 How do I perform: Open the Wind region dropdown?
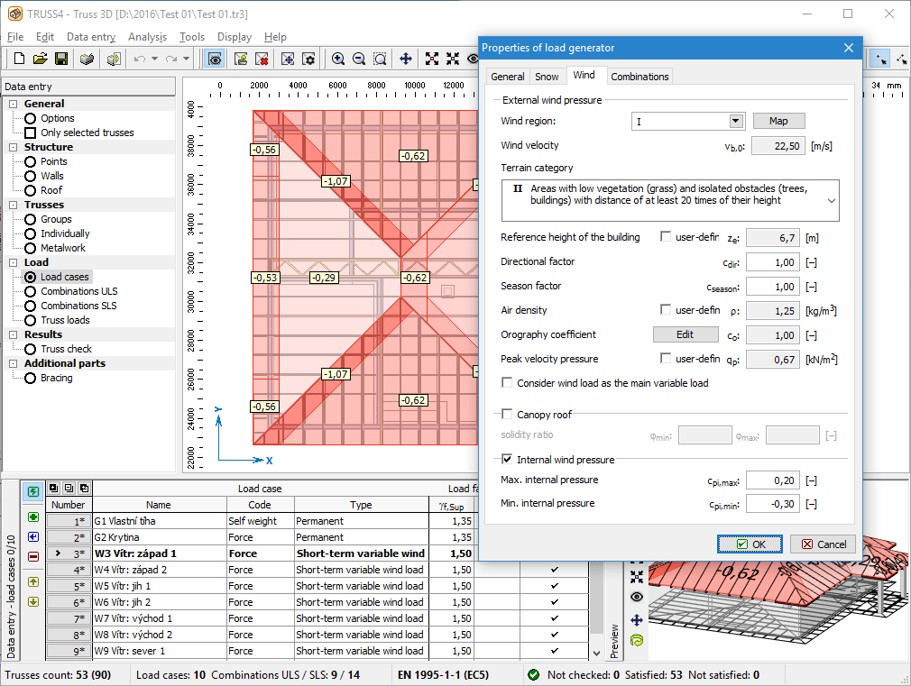(734, 120)
